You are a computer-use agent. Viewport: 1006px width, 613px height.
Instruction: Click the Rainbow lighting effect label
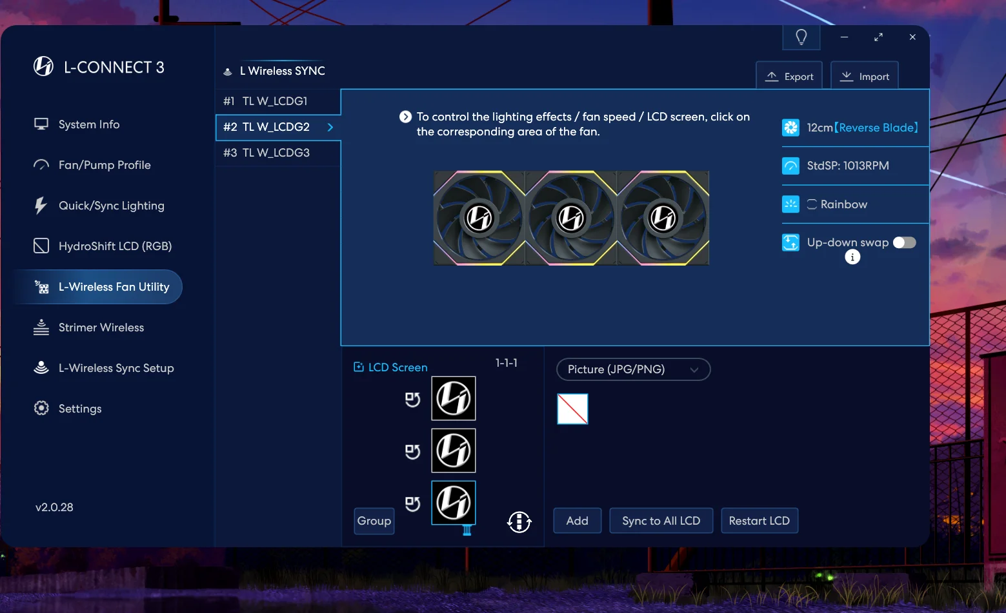(x=844, y=204)
